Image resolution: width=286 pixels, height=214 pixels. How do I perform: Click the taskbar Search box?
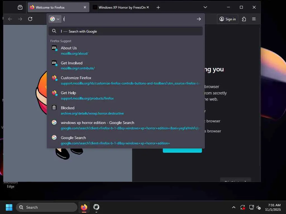(47, 207)
